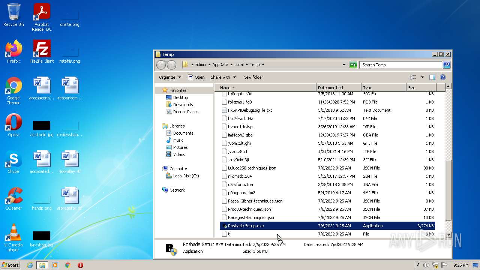Sort by Type column header

click(384, 88)
